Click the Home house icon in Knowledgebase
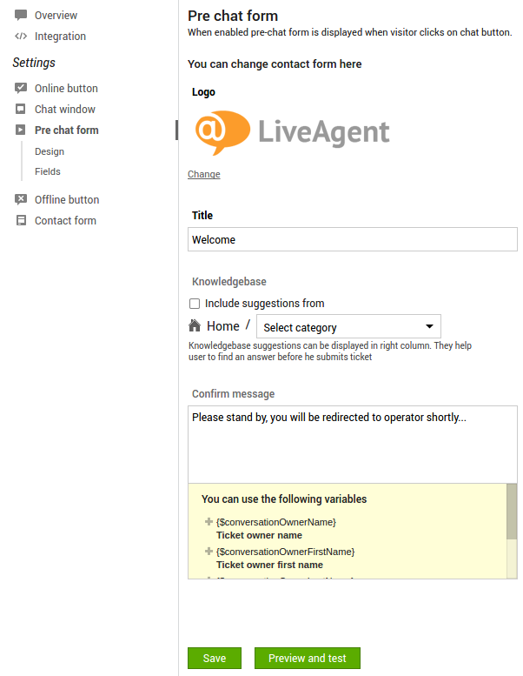 [195, 325]
